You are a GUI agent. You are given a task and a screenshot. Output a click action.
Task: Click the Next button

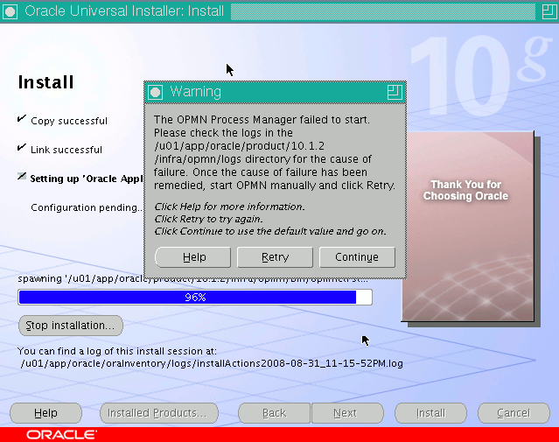point(347,413)
